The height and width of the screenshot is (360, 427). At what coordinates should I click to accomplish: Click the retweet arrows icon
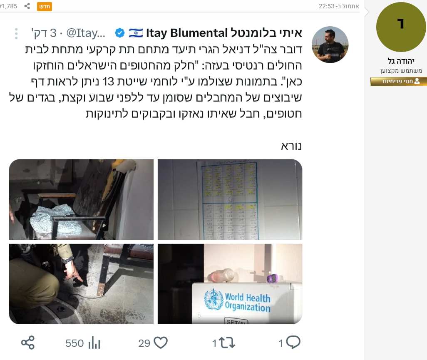pos(227,343)
